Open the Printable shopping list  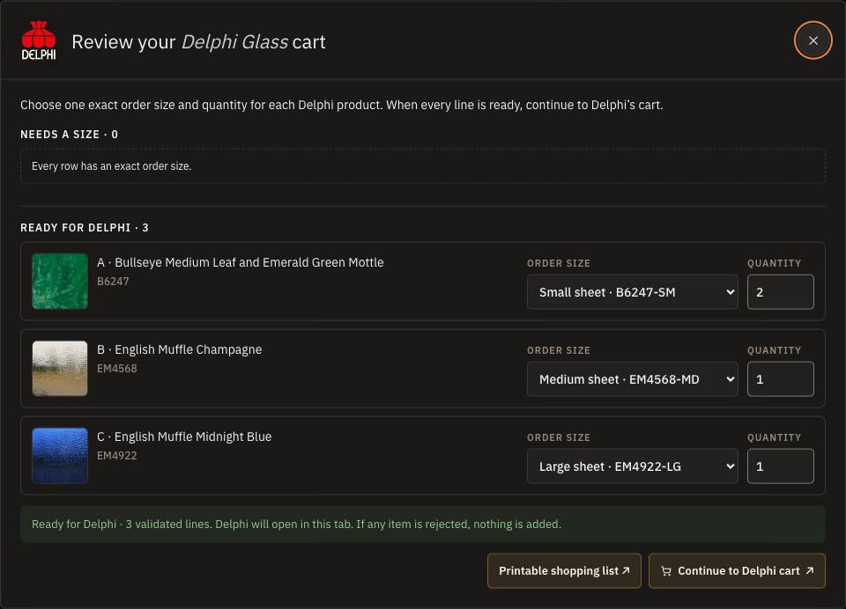[x=564, y=571]
